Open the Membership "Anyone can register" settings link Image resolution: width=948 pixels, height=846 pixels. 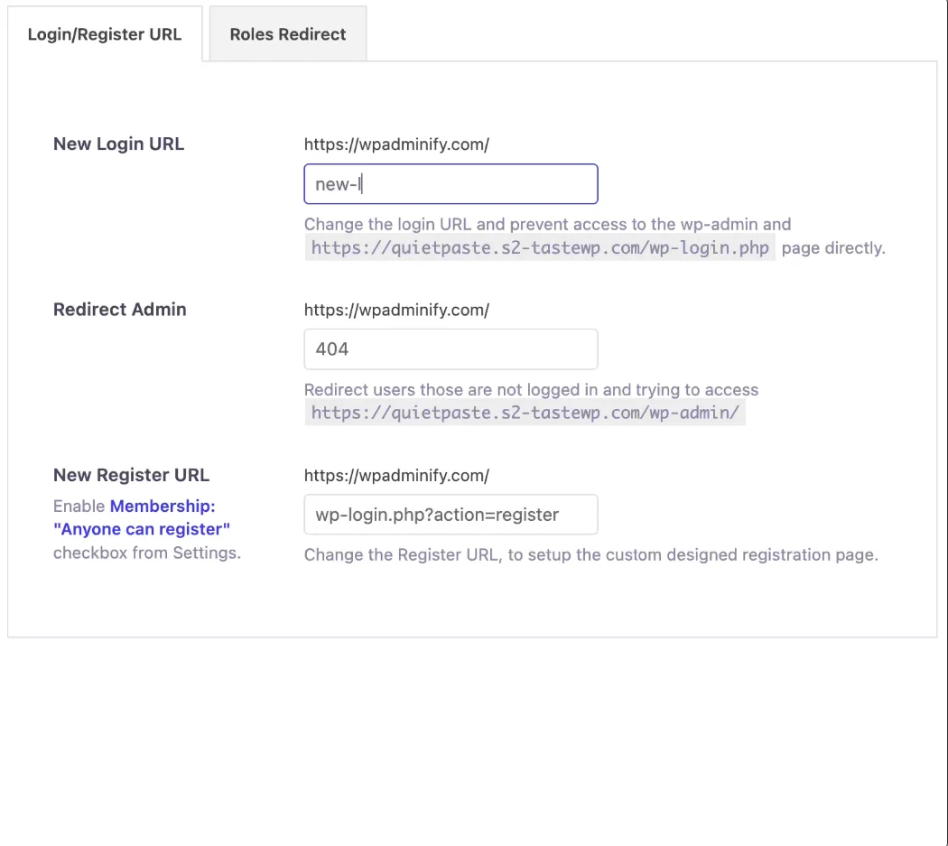[162, 506]
